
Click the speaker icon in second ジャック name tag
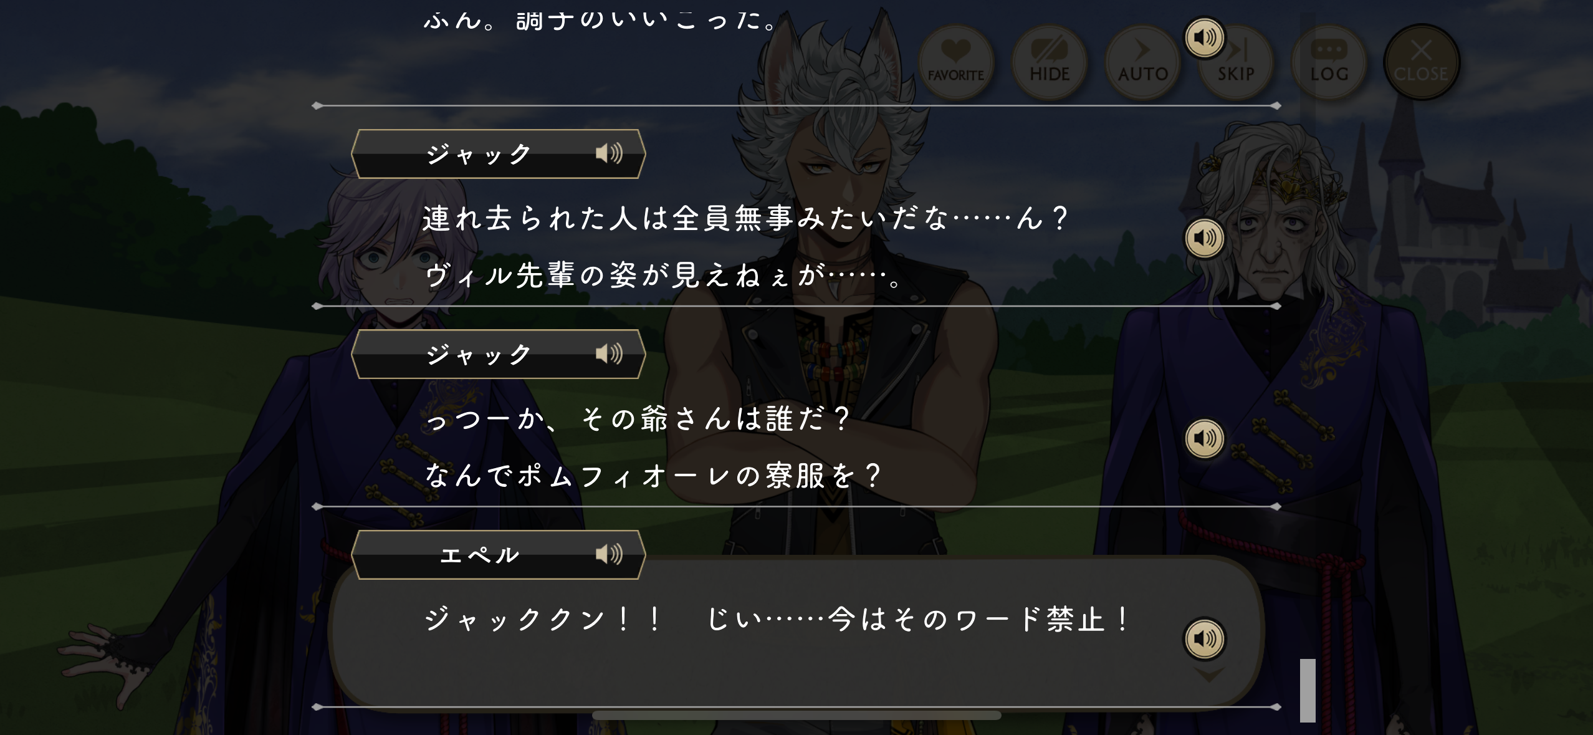pyautogui.click(x=609, y=353)
